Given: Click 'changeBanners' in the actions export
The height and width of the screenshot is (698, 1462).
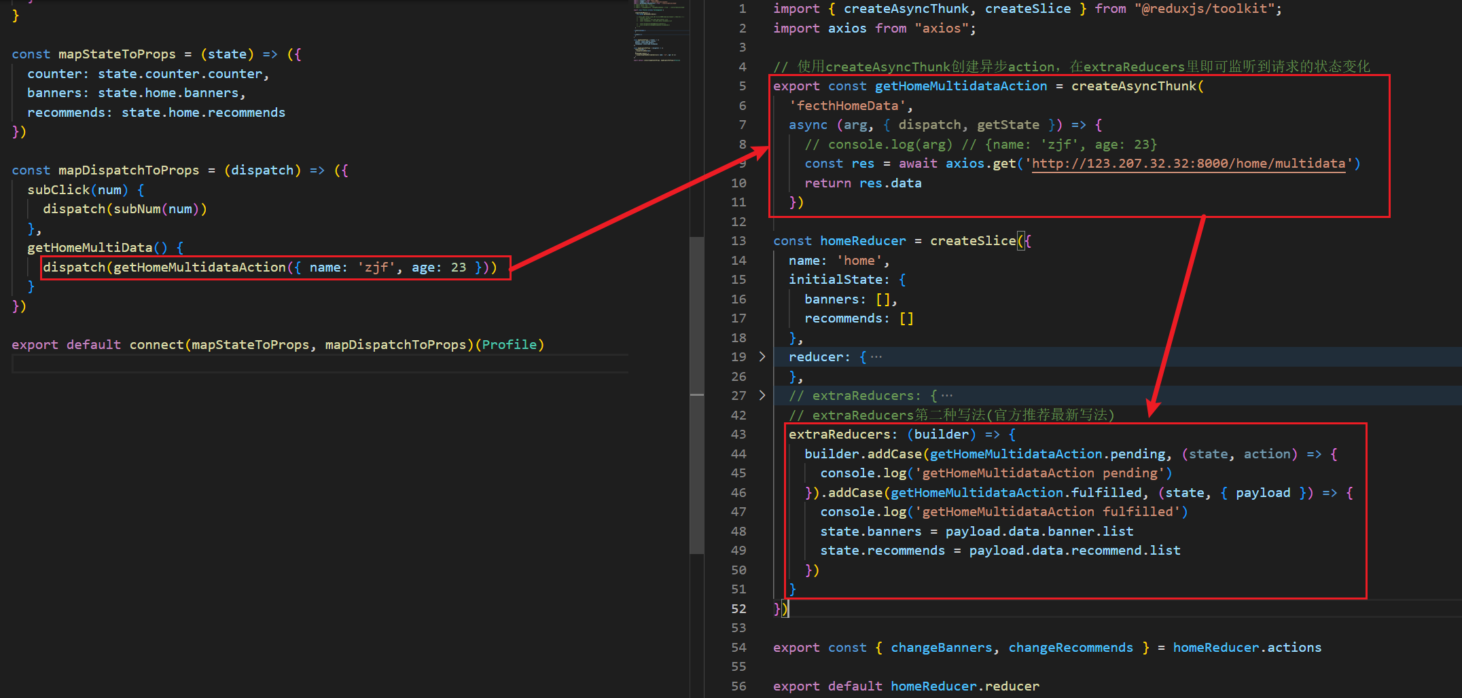Looking at the screenshot, I should [x=941, y=648].
